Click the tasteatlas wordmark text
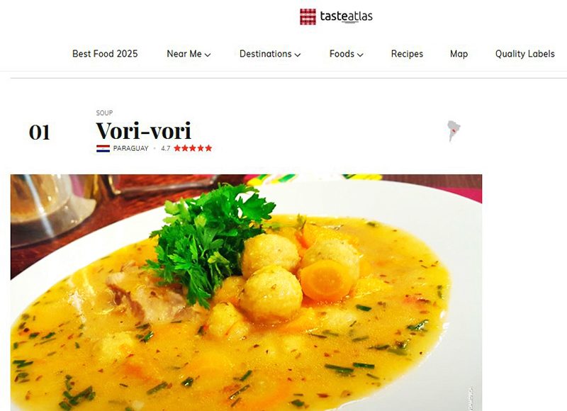This screenshot has width=567, height=411. (346, 16)
